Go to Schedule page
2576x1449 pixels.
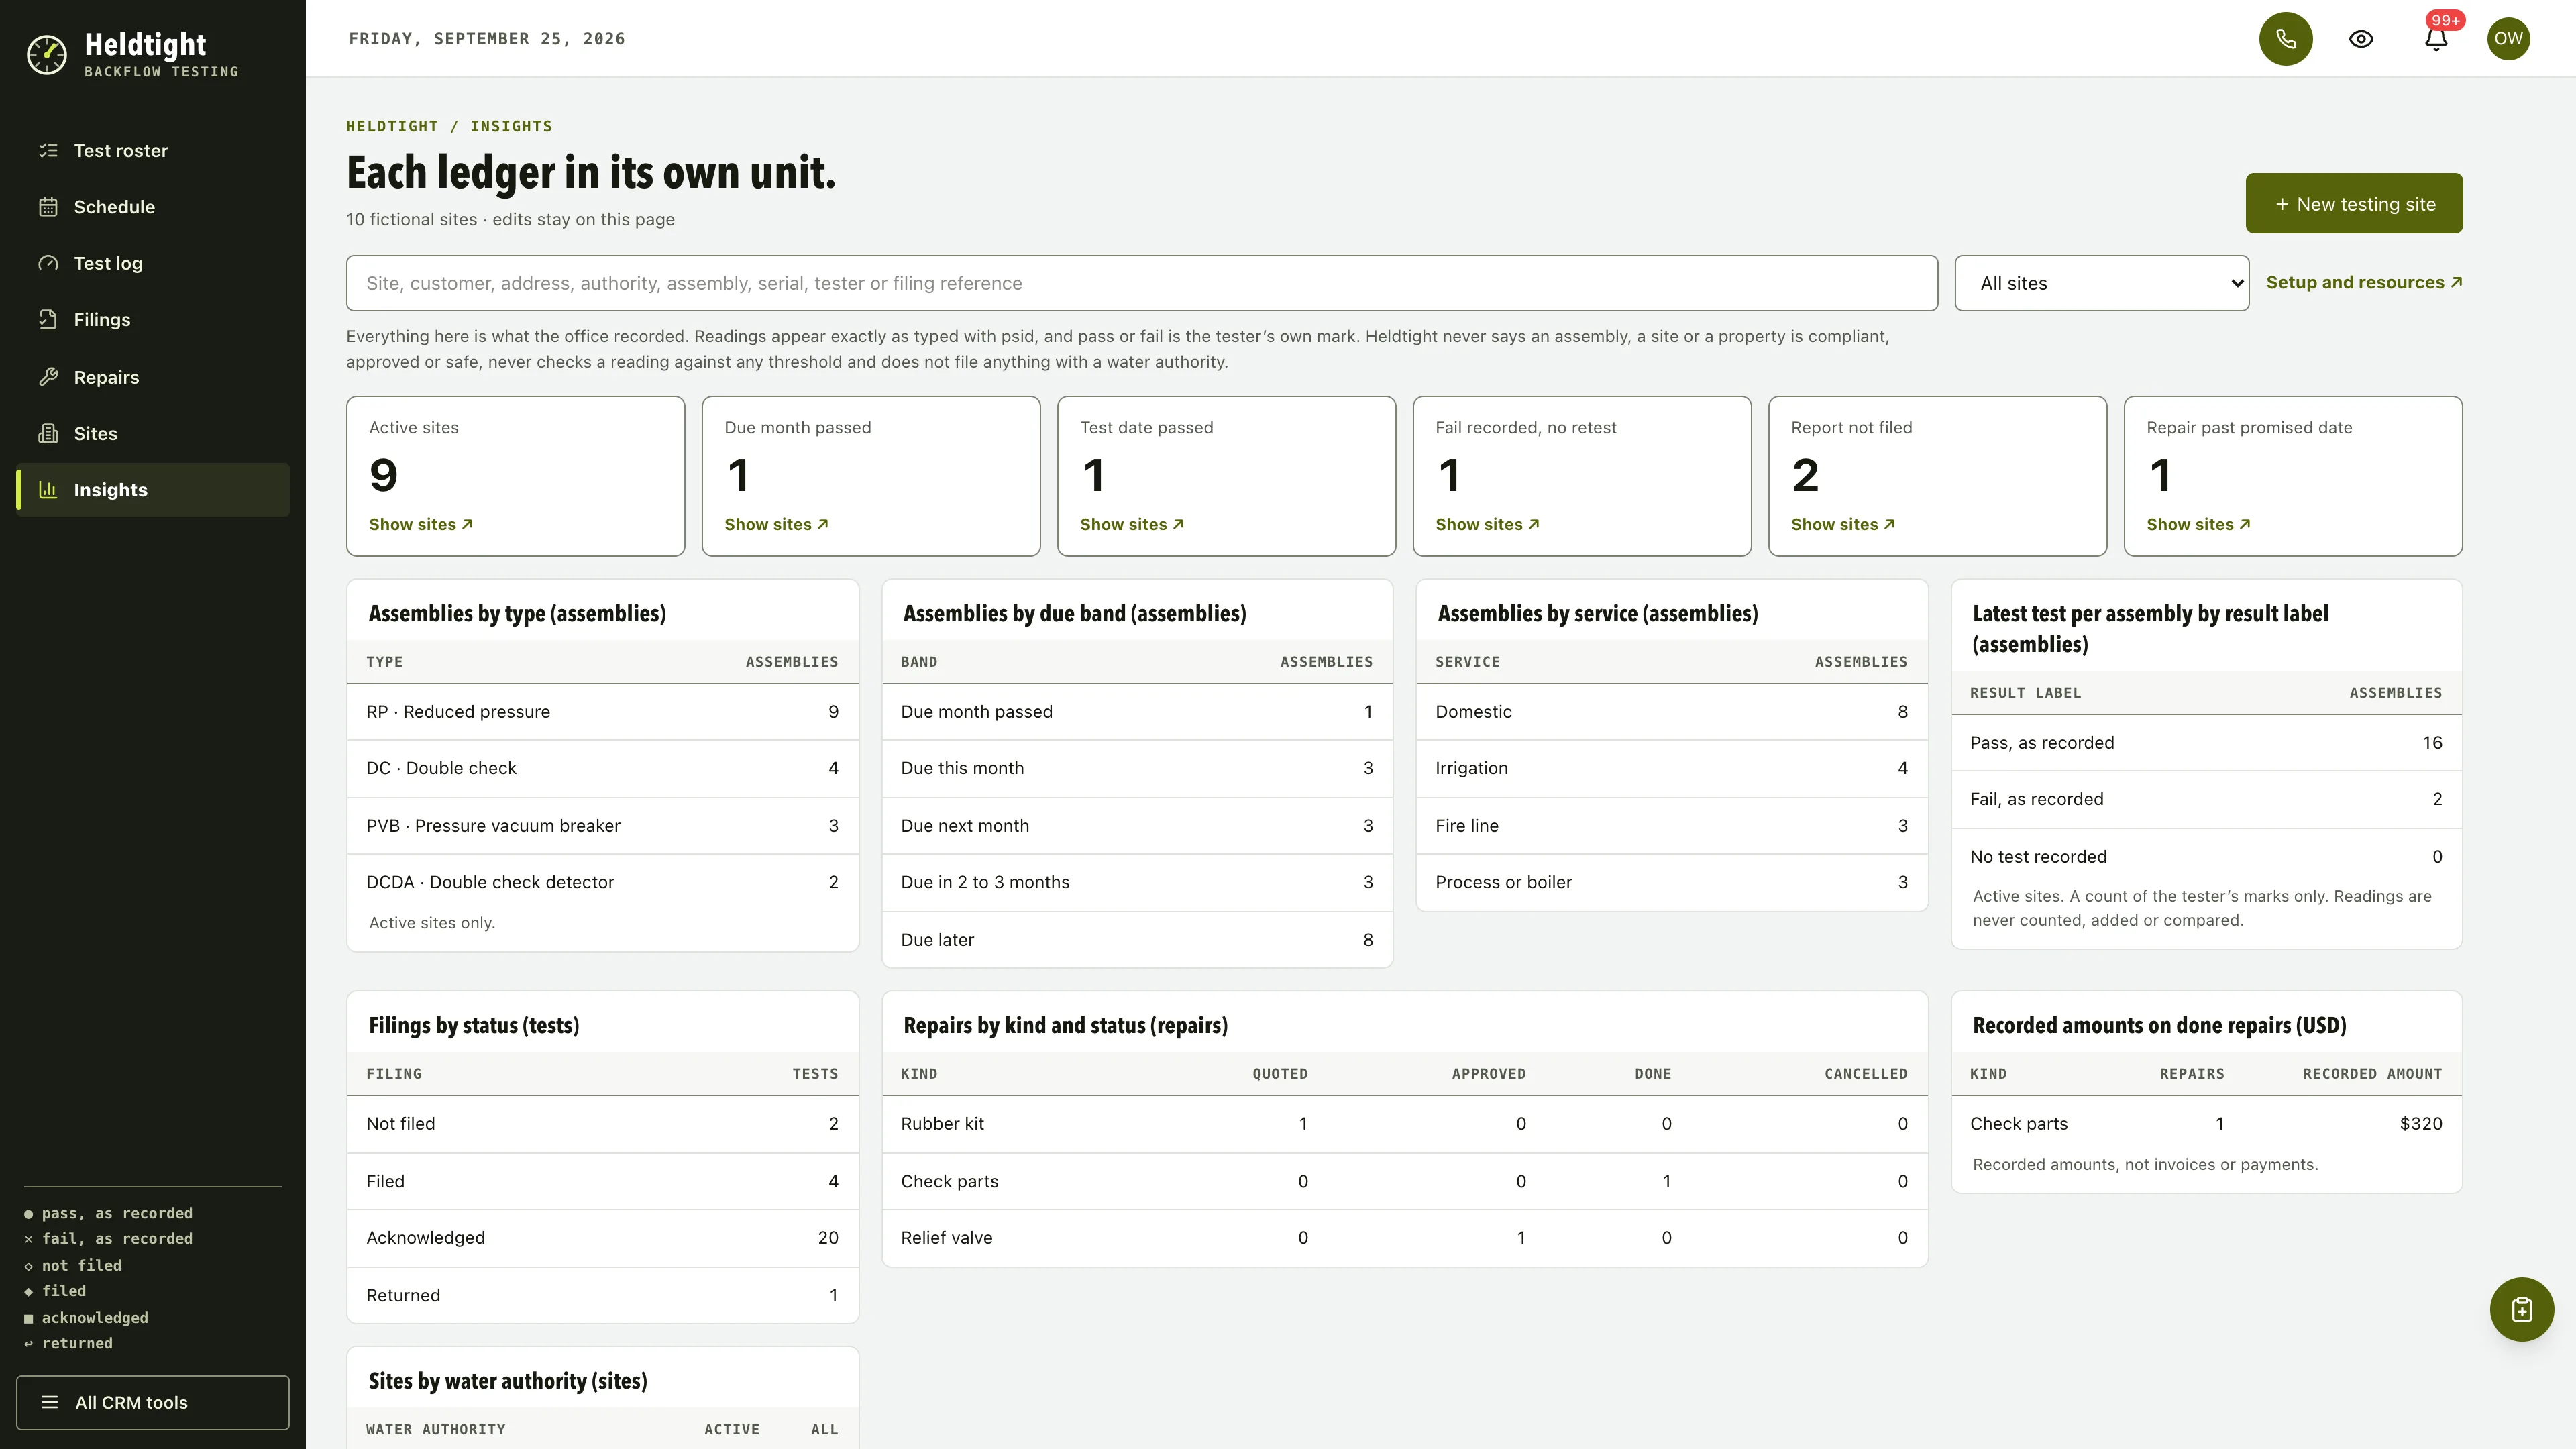153,207
